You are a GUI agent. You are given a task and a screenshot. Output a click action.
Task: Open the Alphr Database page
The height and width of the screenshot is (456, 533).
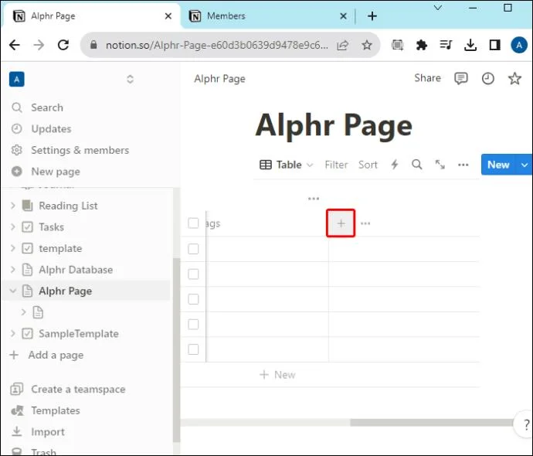[x=76, y=270]
